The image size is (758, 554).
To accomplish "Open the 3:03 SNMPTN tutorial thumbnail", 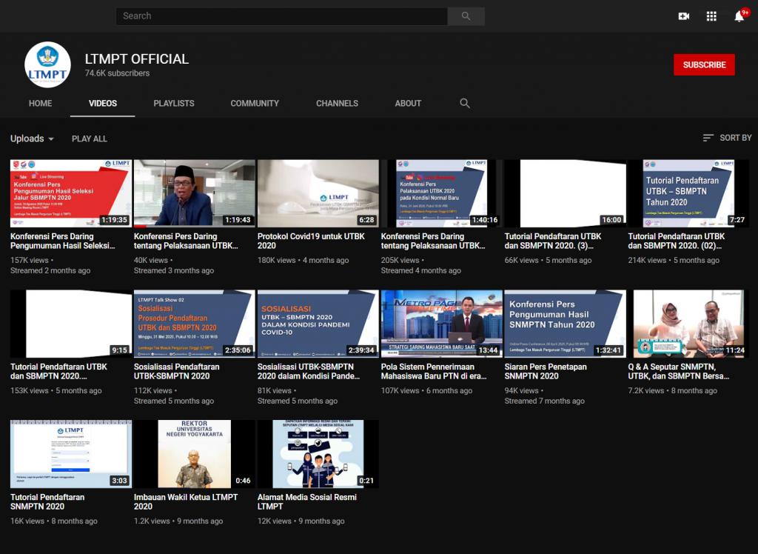I will coord(70,454).
